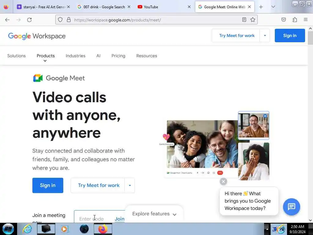Screen dimensions: 313x235
Task: Click the taskbar clock showing 2:50 AM
Action: pyautogui.click(x=297, y=229)
